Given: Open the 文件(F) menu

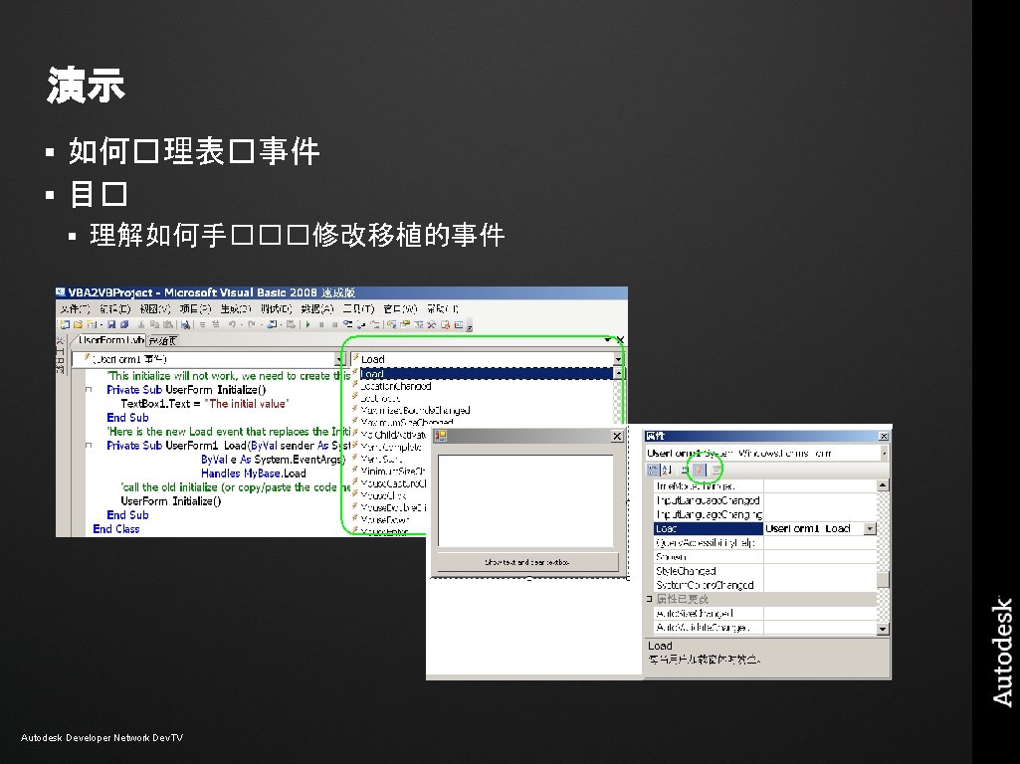Looking at the screenshot, I should point(75,308).
